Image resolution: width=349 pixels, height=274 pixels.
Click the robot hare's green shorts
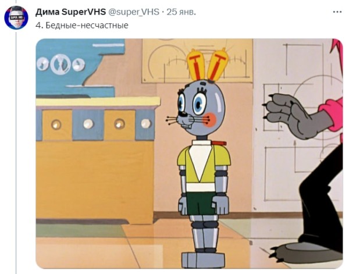[x=200, y=203]
